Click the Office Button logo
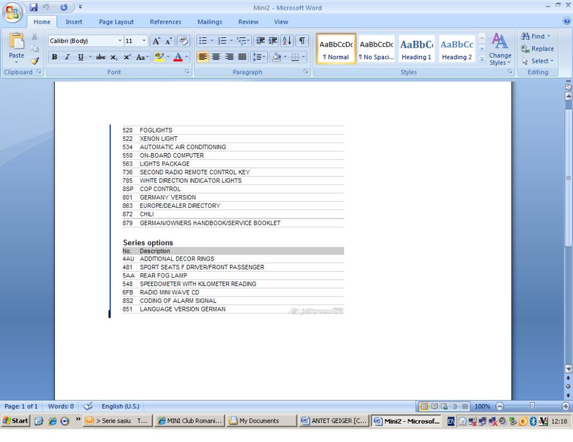 12,13
